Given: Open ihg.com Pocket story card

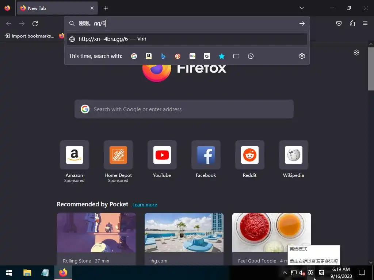Looking at the screenshot, I should click(x=184, y=239).
